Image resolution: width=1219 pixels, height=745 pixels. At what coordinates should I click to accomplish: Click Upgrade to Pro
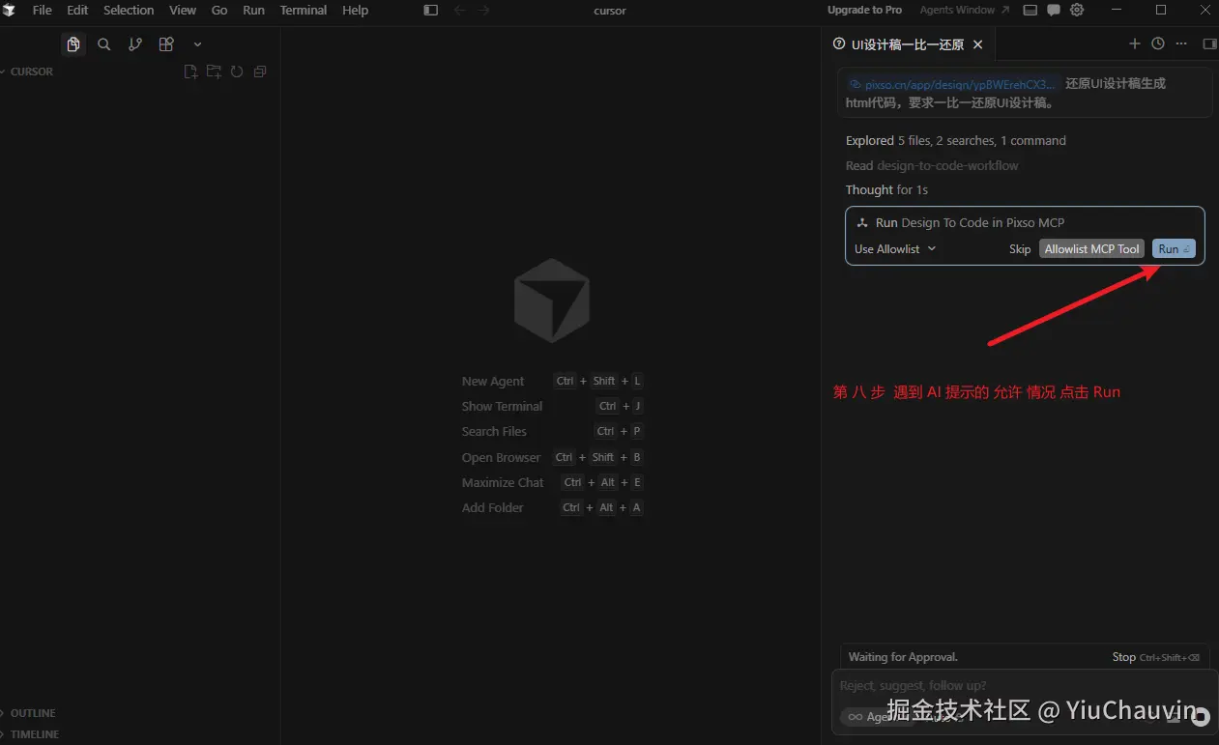[864, 10]
